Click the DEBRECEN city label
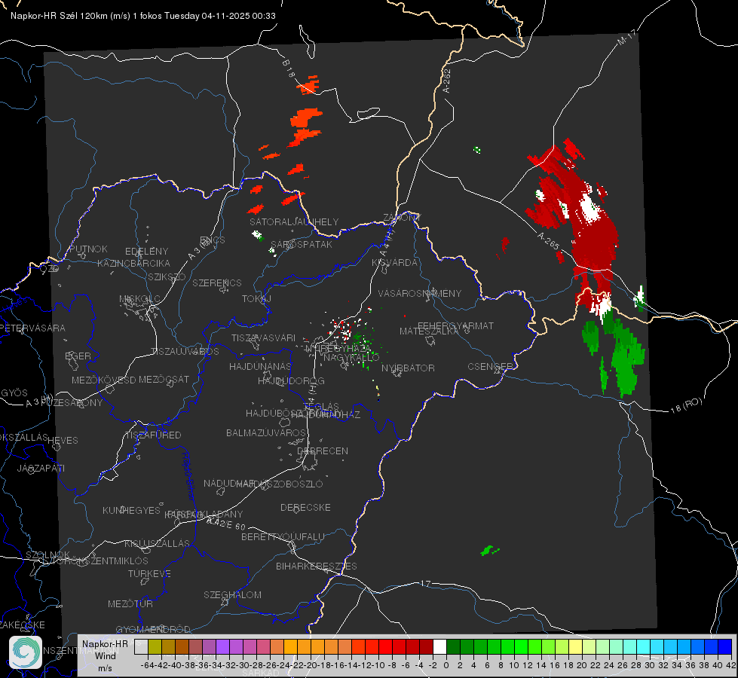Viewport: 738px width, 678px height. pos(323,450)
